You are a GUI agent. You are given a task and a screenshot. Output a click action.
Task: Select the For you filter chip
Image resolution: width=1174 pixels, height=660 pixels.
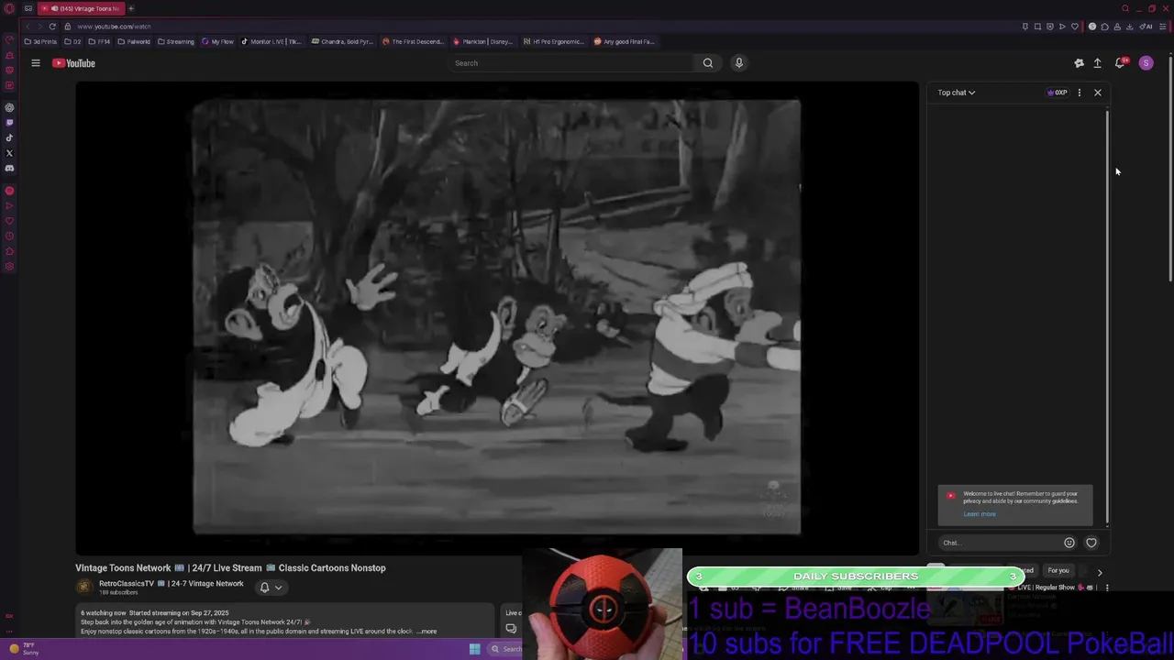pyautogui.click(x=1058, y=570)
